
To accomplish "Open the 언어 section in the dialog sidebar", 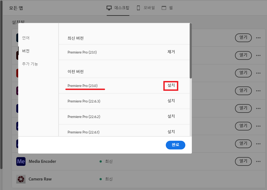I will tap(26, 38).
